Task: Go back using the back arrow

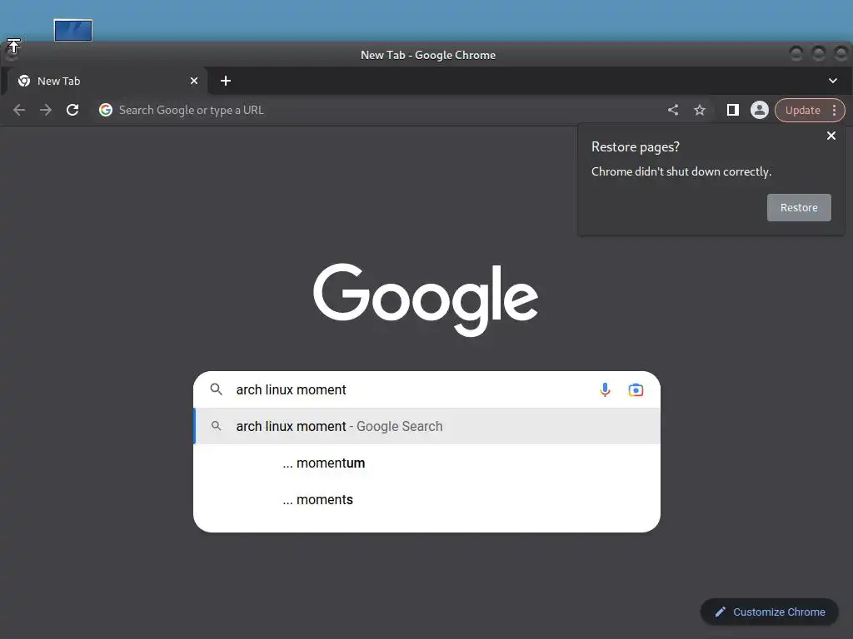Action: pos(19,111)
